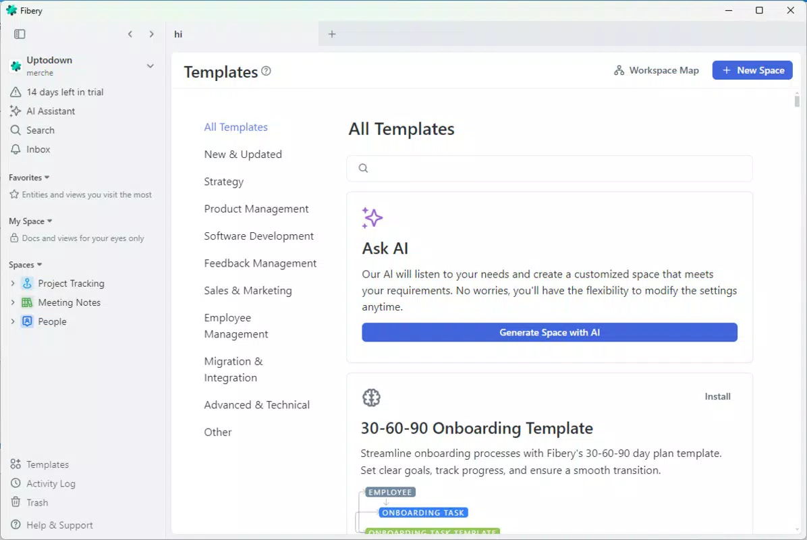Viewport: 807px width, 540px height.
Task: Select the Sales & Marketing category
Action: point(248,291)
